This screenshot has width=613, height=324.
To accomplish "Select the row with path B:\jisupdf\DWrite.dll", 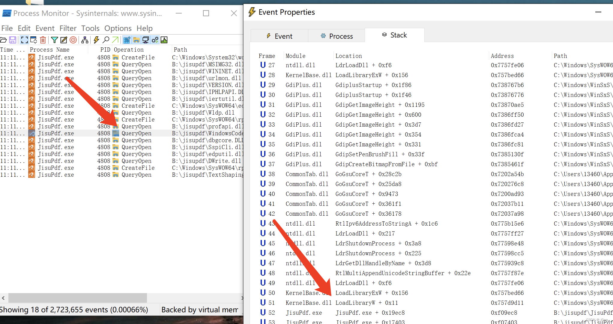I will (x=121, y=161).
